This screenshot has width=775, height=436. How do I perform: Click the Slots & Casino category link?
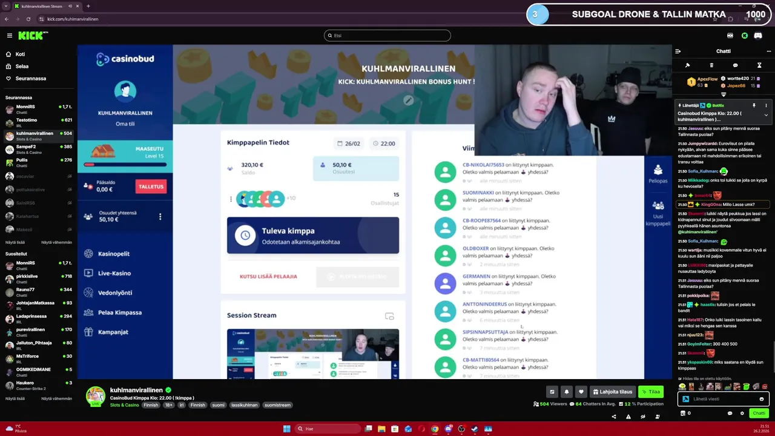124,405
